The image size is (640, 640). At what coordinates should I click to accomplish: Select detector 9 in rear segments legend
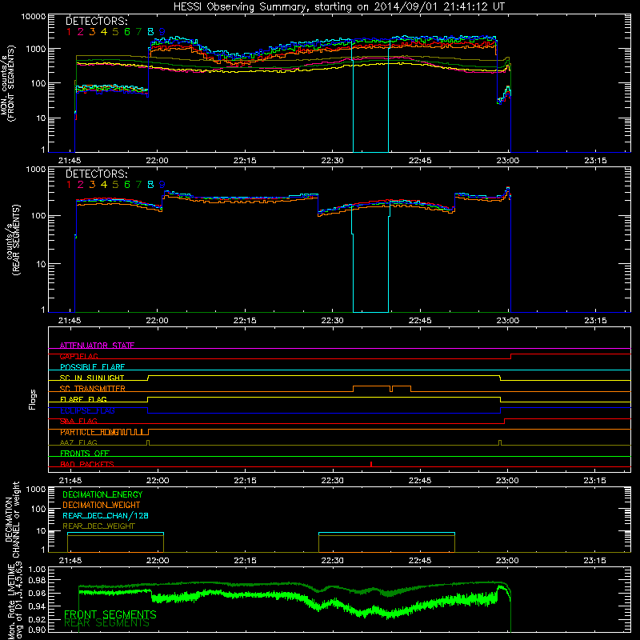coord(162,185)
